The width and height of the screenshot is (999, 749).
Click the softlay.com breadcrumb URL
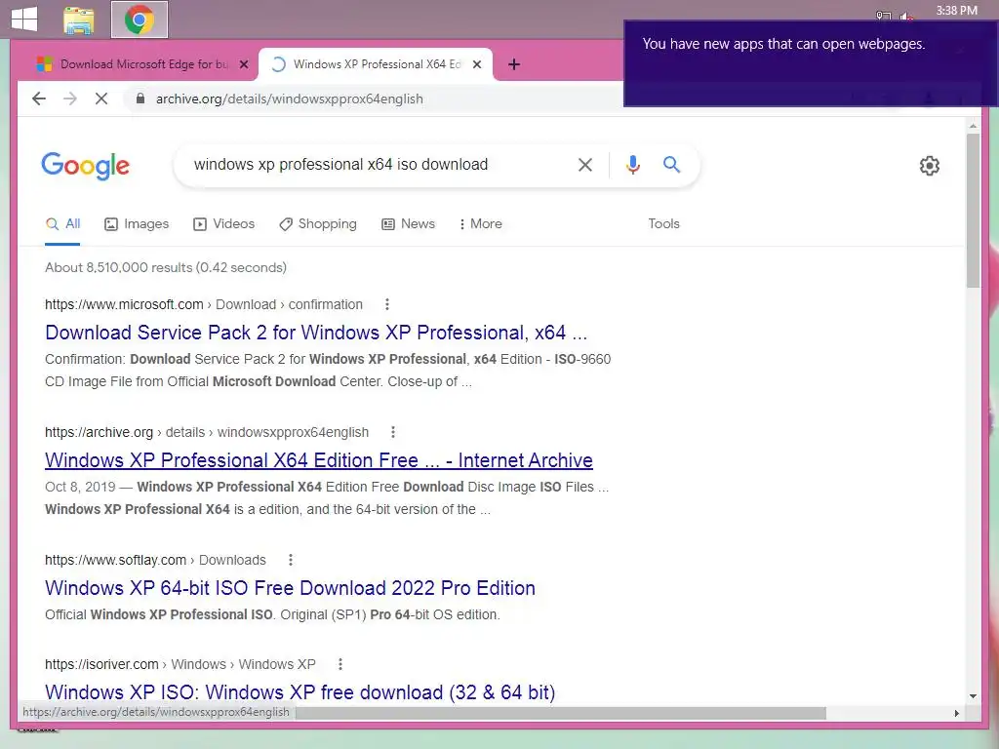155,560
